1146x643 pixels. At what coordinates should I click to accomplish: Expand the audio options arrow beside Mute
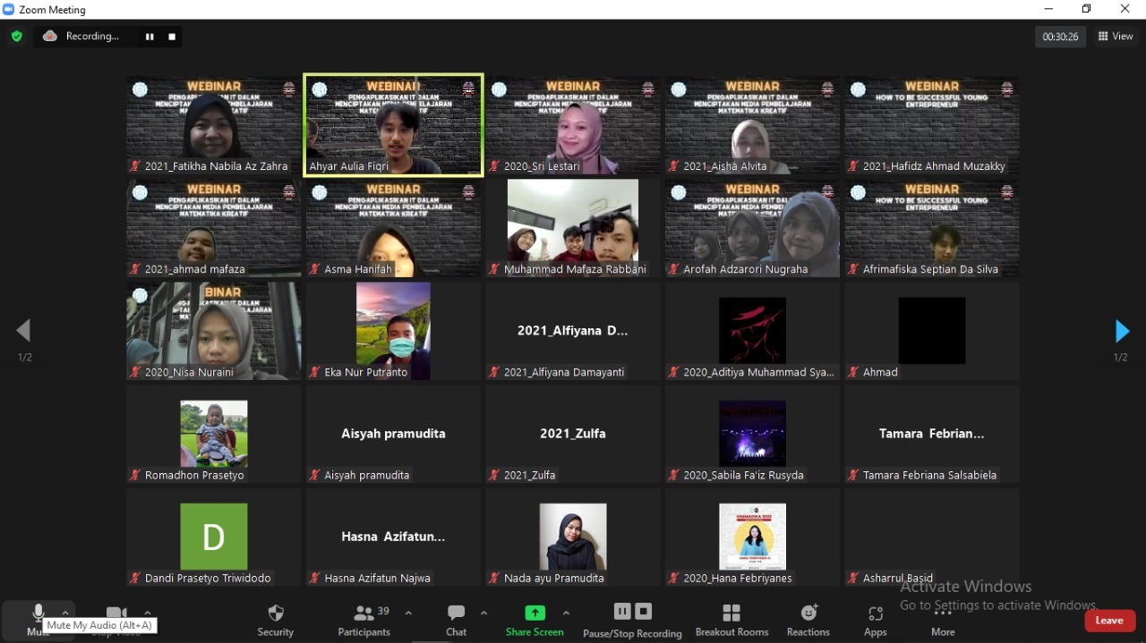point(65,613)
